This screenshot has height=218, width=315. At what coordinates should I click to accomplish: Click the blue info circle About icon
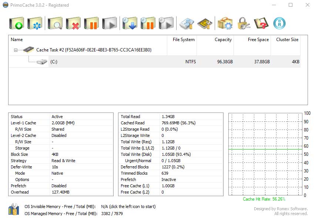(279, 23)
